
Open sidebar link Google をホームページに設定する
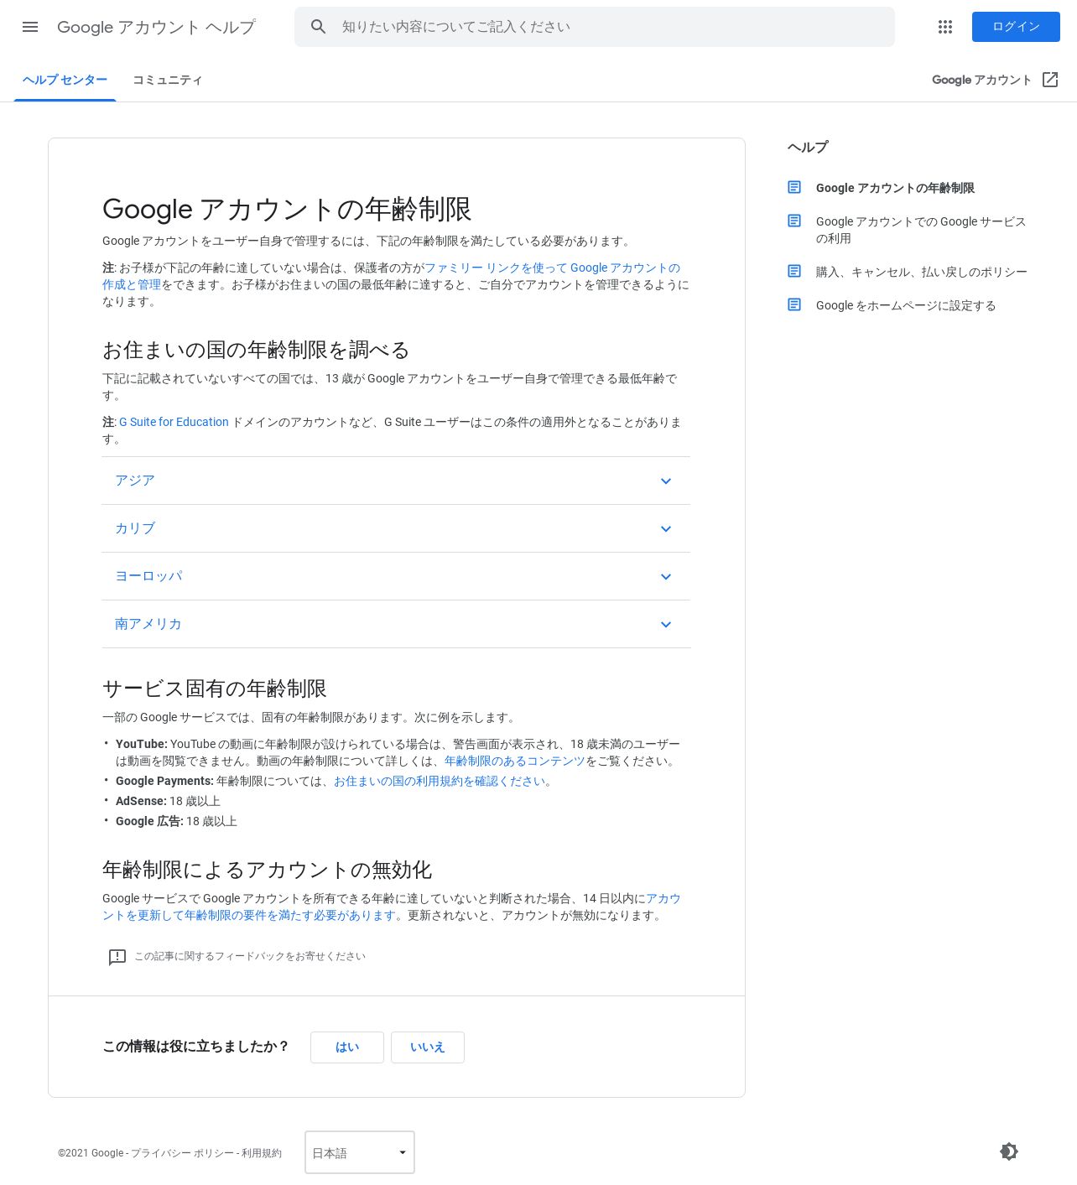coord(906,305)
